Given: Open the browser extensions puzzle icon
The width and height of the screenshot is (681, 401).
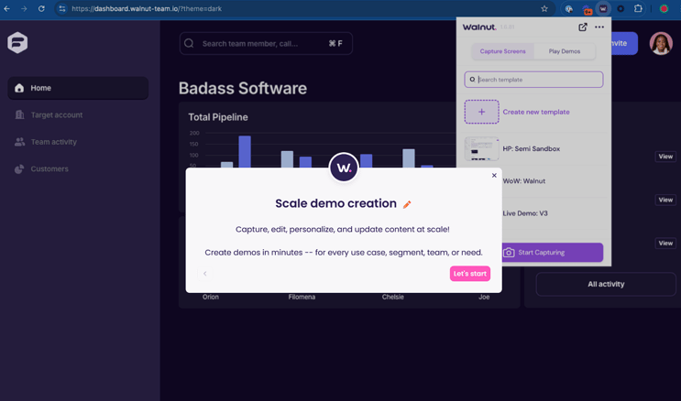Looking at the screenshot, I should (x=638, y=8).
